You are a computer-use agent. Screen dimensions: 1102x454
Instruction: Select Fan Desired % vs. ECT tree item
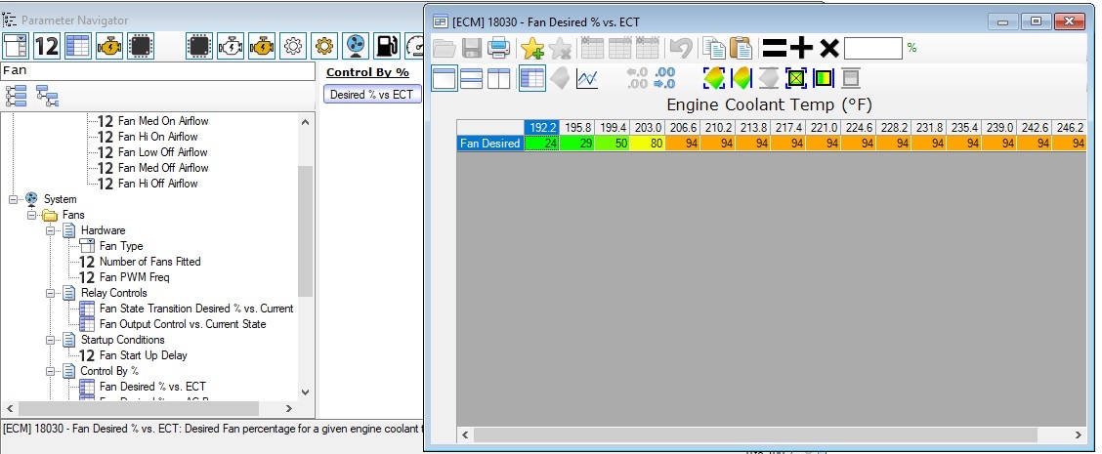(151, 387)
